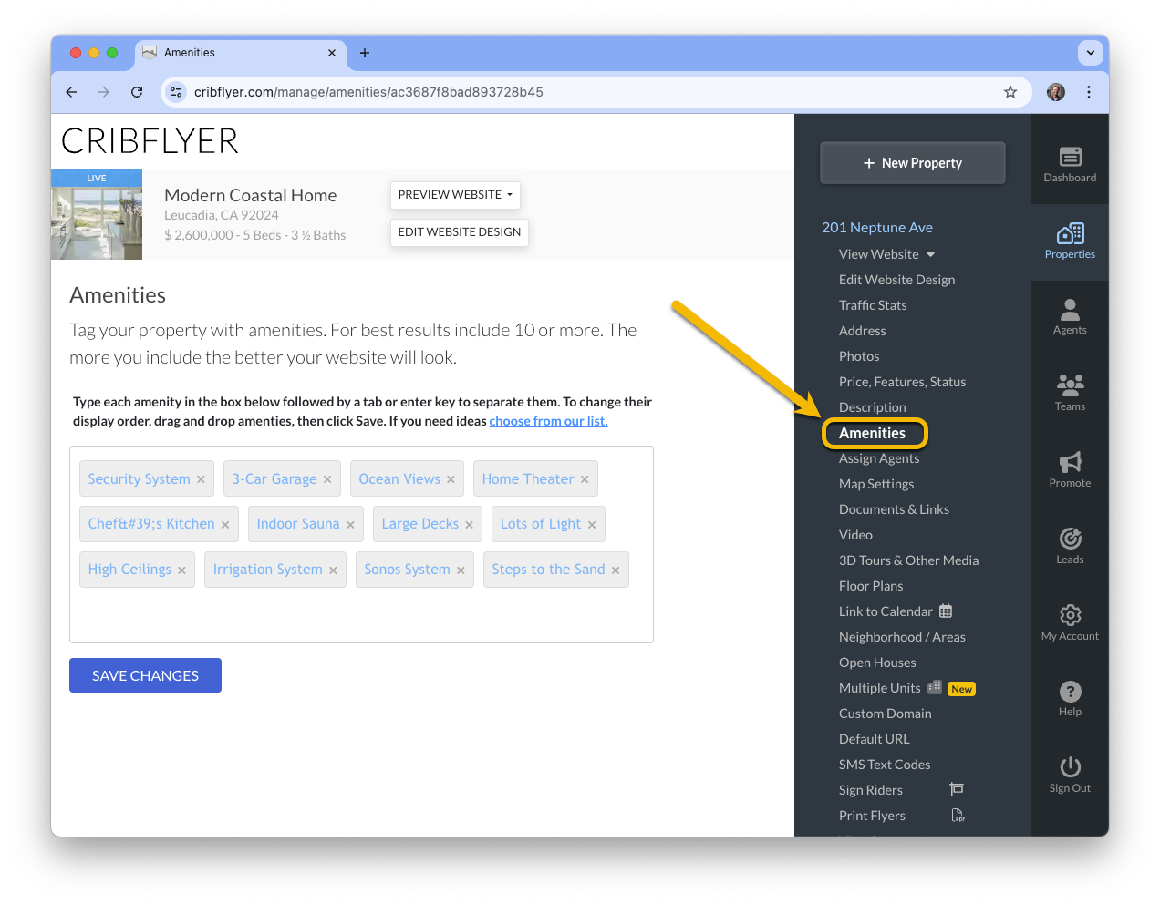Open the Dashboard icon in sidebar

pos(1070,157)
